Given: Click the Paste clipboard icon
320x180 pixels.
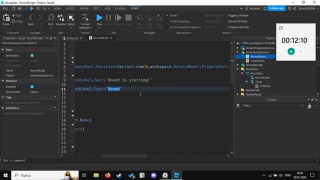Looking at the screenshot, I should click(6, 18).
